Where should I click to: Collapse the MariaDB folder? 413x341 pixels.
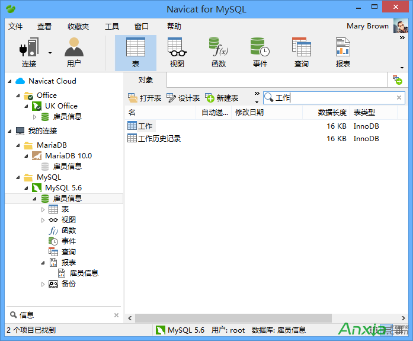coord(18,145)
